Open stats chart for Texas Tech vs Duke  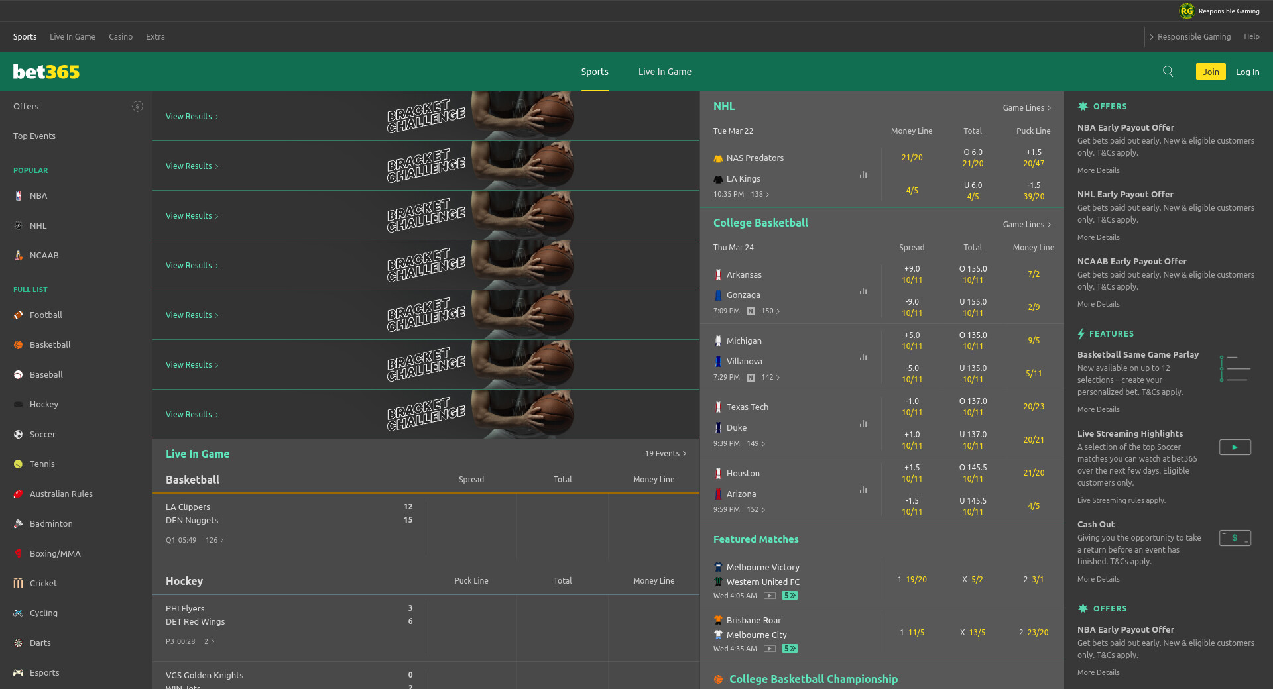pyautogui.click(x=863, y=424)
